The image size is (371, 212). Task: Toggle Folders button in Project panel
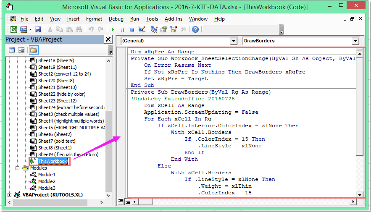pyautogui.click(x=33, y=50)
